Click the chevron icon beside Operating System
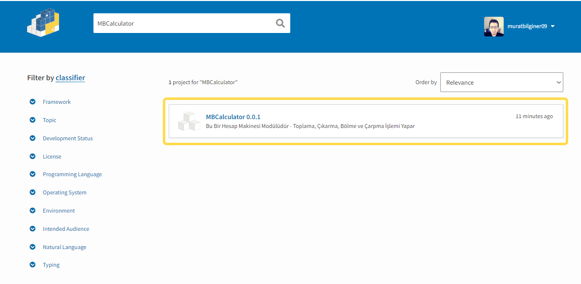The height and width of the screenshot is (284, 581). pos(32,192)
